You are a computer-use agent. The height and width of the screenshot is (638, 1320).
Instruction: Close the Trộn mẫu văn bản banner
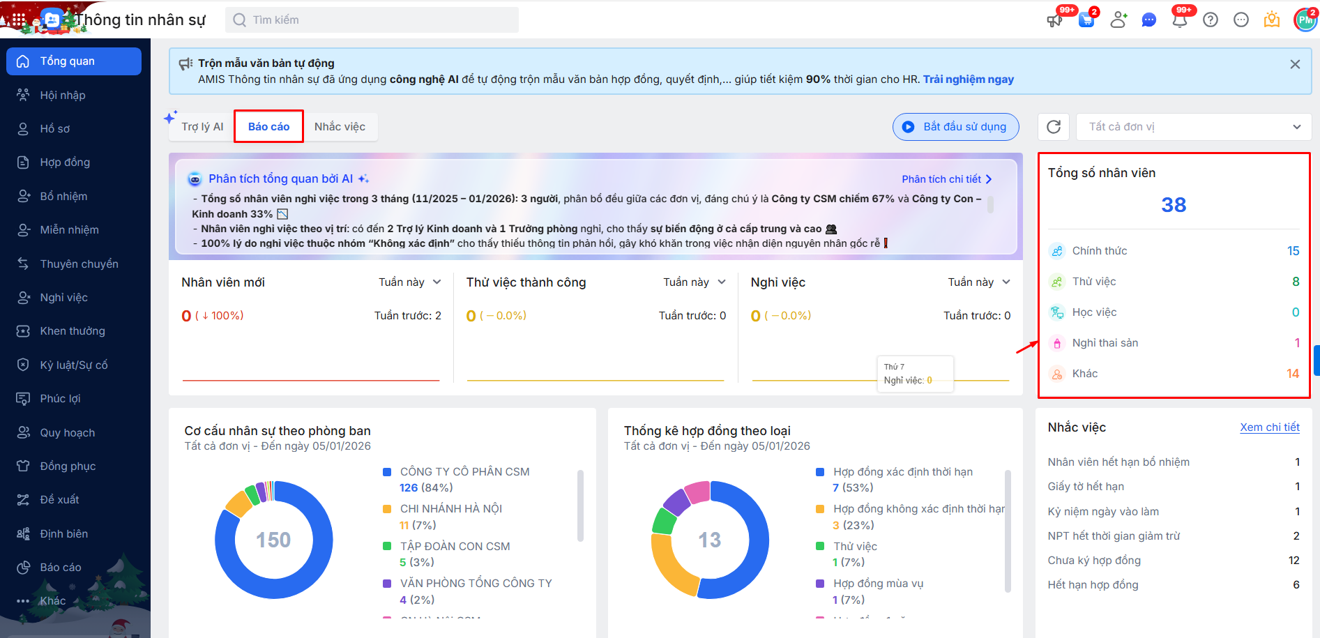(x=1295, y=64)
